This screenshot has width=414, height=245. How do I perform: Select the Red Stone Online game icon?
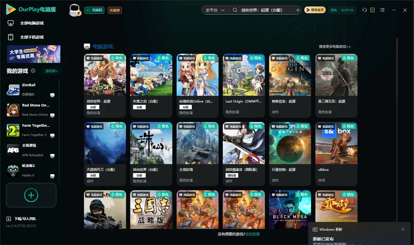[13, 110]
